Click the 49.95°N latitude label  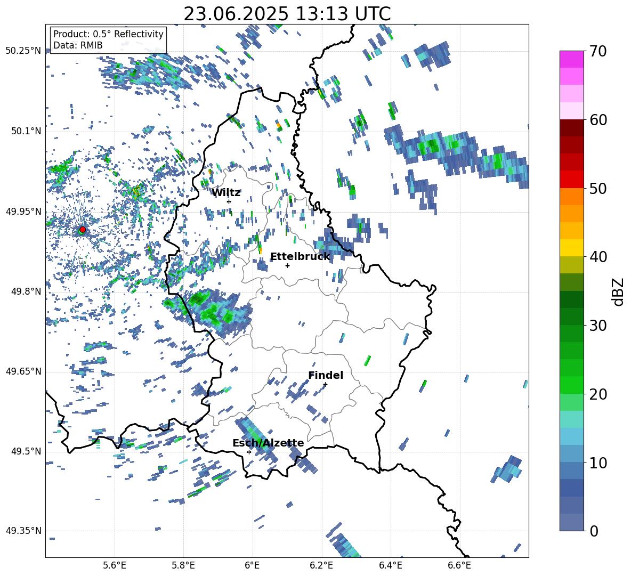[x=23, y=212]
